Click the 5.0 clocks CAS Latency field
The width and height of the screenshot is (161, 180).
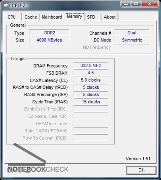point(91,80)
